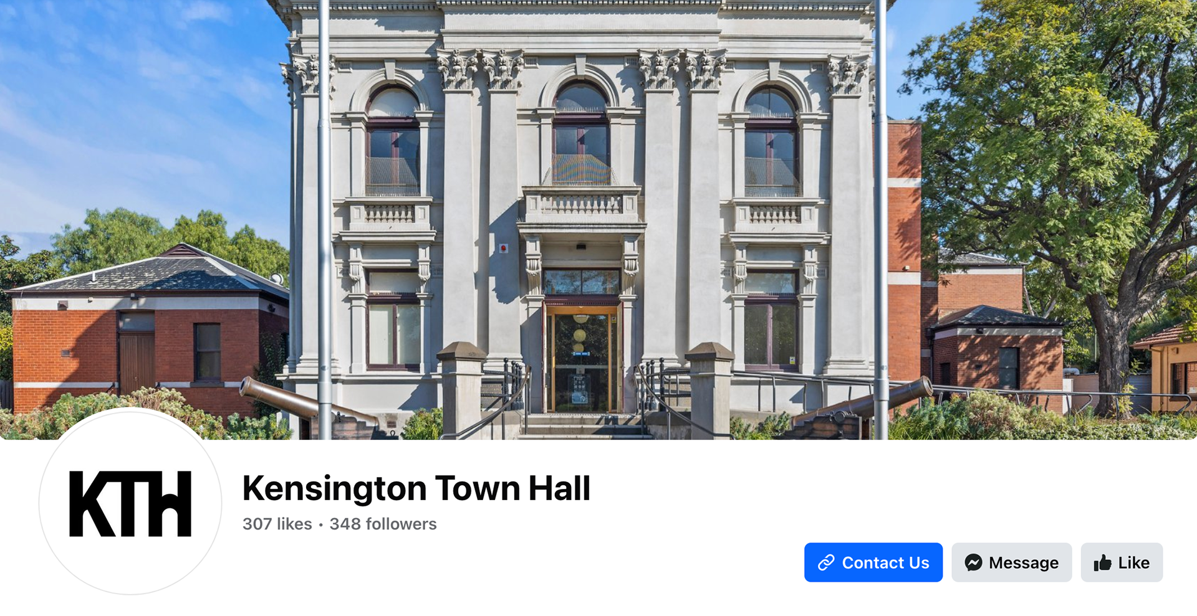Click the town hall entrance door in the cover photo
The width and height of the screenshot is (1197, 616).
pos(581,360)
